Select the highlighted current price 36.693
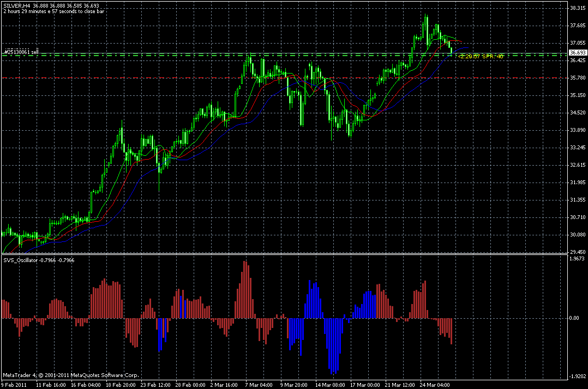 click(578, 53)
